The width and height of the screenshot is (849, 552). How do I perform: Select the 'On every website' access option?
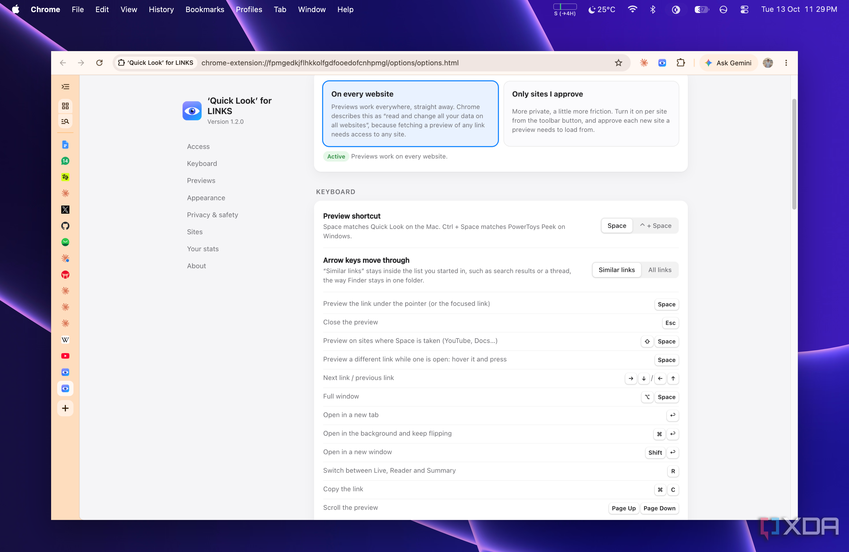[x=410, y=114]
